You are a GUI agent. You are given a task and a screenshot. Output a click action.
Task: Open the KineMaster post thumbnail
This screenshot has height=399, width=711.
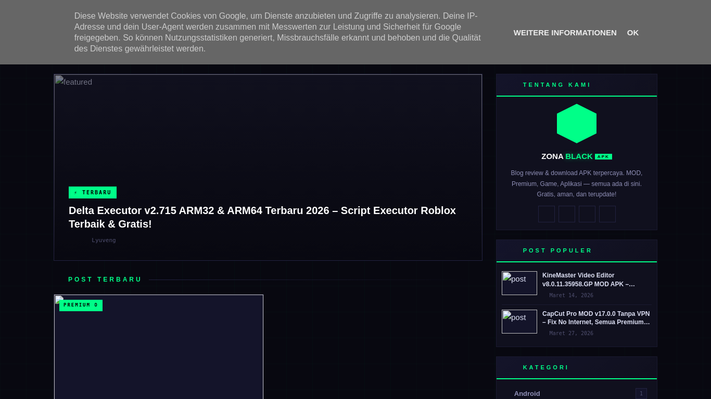click(519, 283)
